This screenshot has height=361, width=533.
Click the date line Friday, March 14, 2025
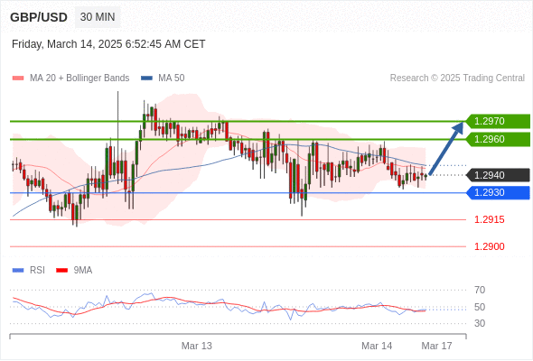[x=108, y=44]
